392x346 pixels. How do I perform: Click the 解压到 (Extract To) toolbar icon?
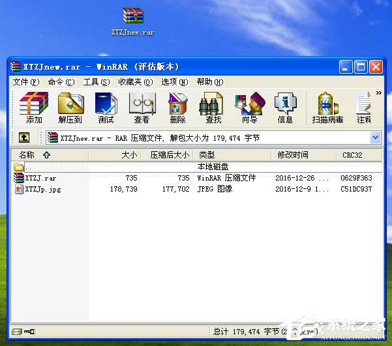pos(70,108)
